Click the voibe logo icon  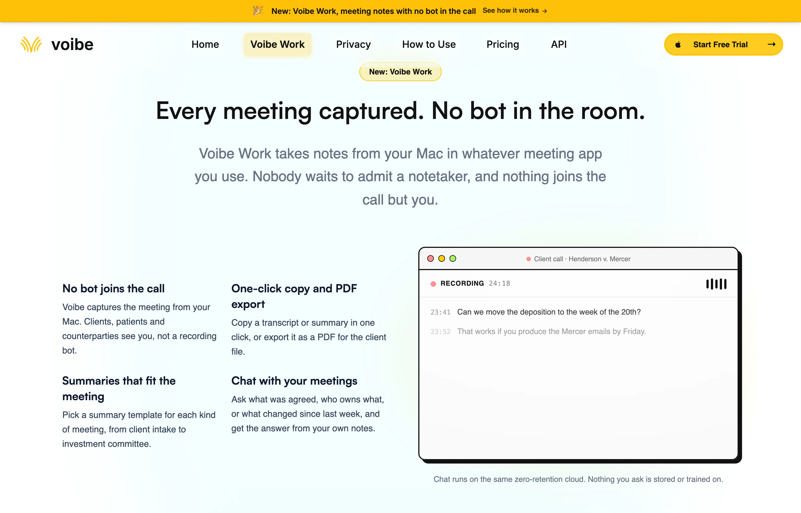(31, 44)
